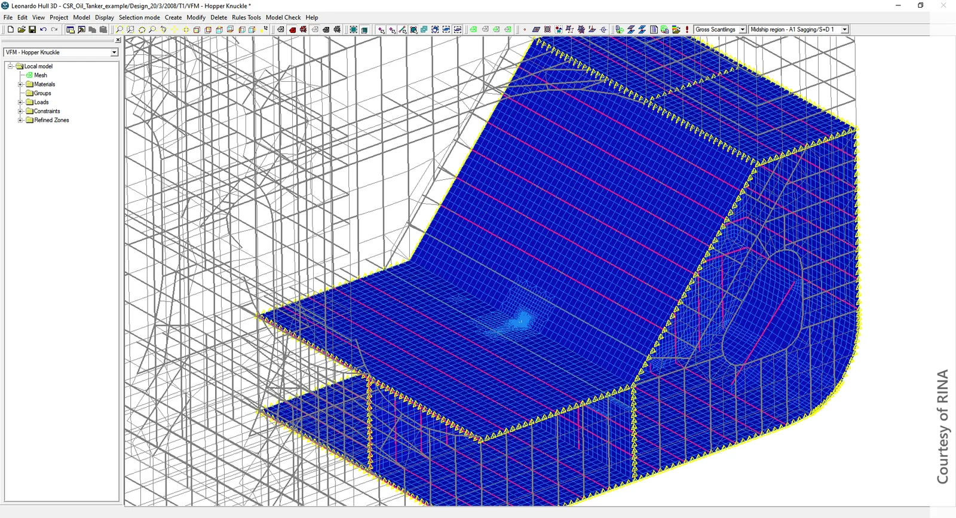Expand the Materials folder node
Viewport: 956px width, 518px height.
click(20, 84)
